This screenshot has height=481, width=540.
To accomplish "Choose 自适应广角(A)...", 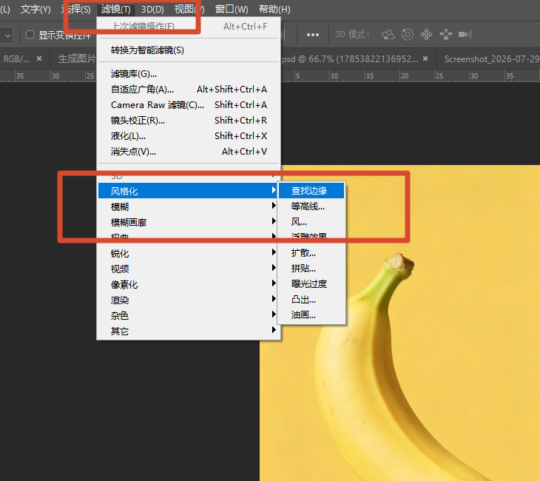I will coord(189,90).
